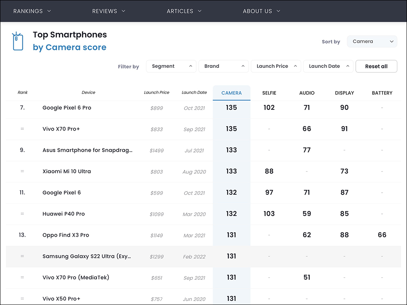Image resolution: width=407 pixels, height=305 pixels.
Task: Open the Launch Price filter
Action: (276, 66)
